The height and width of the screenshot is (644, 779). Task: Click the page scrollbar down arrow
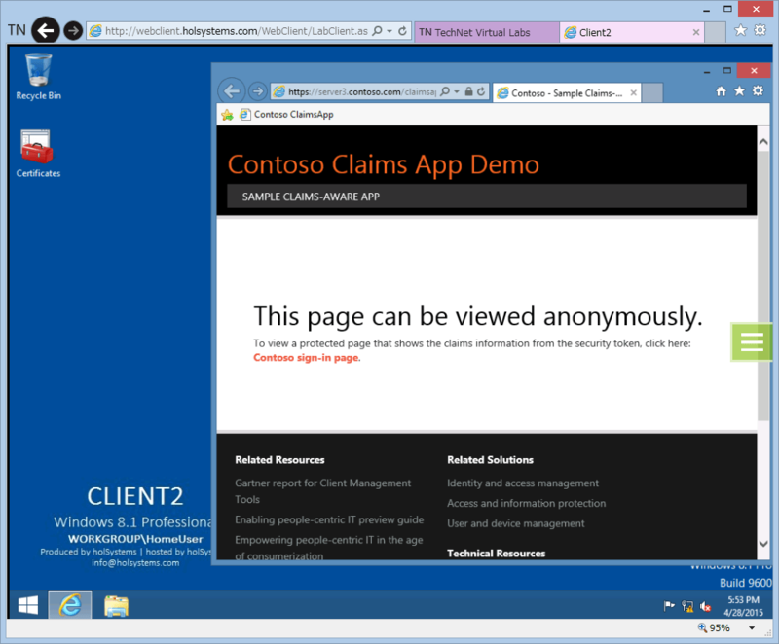pos(763,543)
